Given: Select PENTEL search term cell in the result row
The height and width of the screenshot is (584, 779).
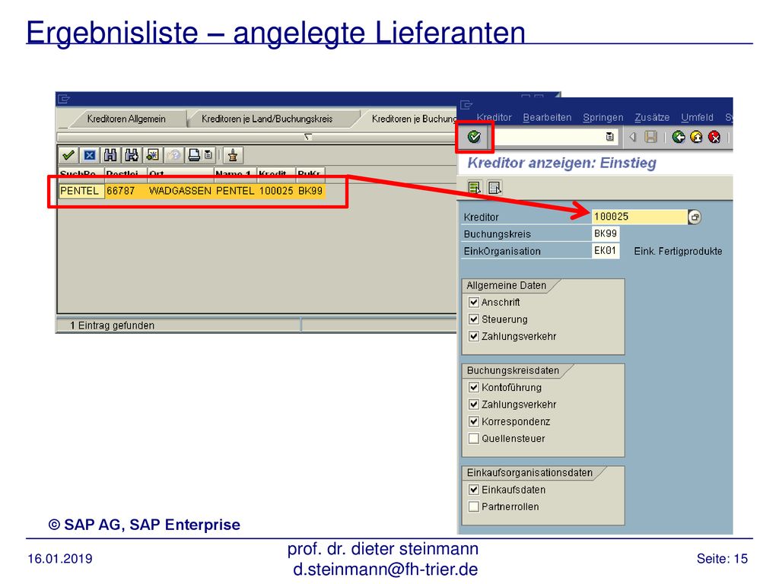Looking at the screenshot, I should pos(81,191).
